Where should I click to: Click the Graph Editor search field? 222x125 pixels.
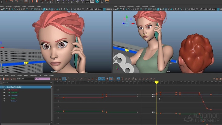tap(26, 83)
